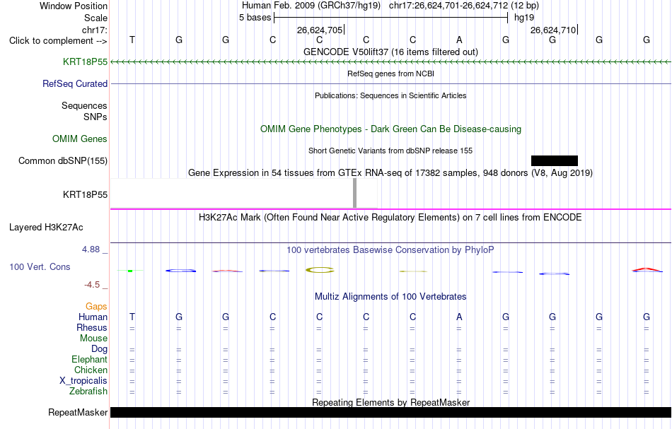
Task: Open the Common dbSNP(155) track label
Action: 63,161
